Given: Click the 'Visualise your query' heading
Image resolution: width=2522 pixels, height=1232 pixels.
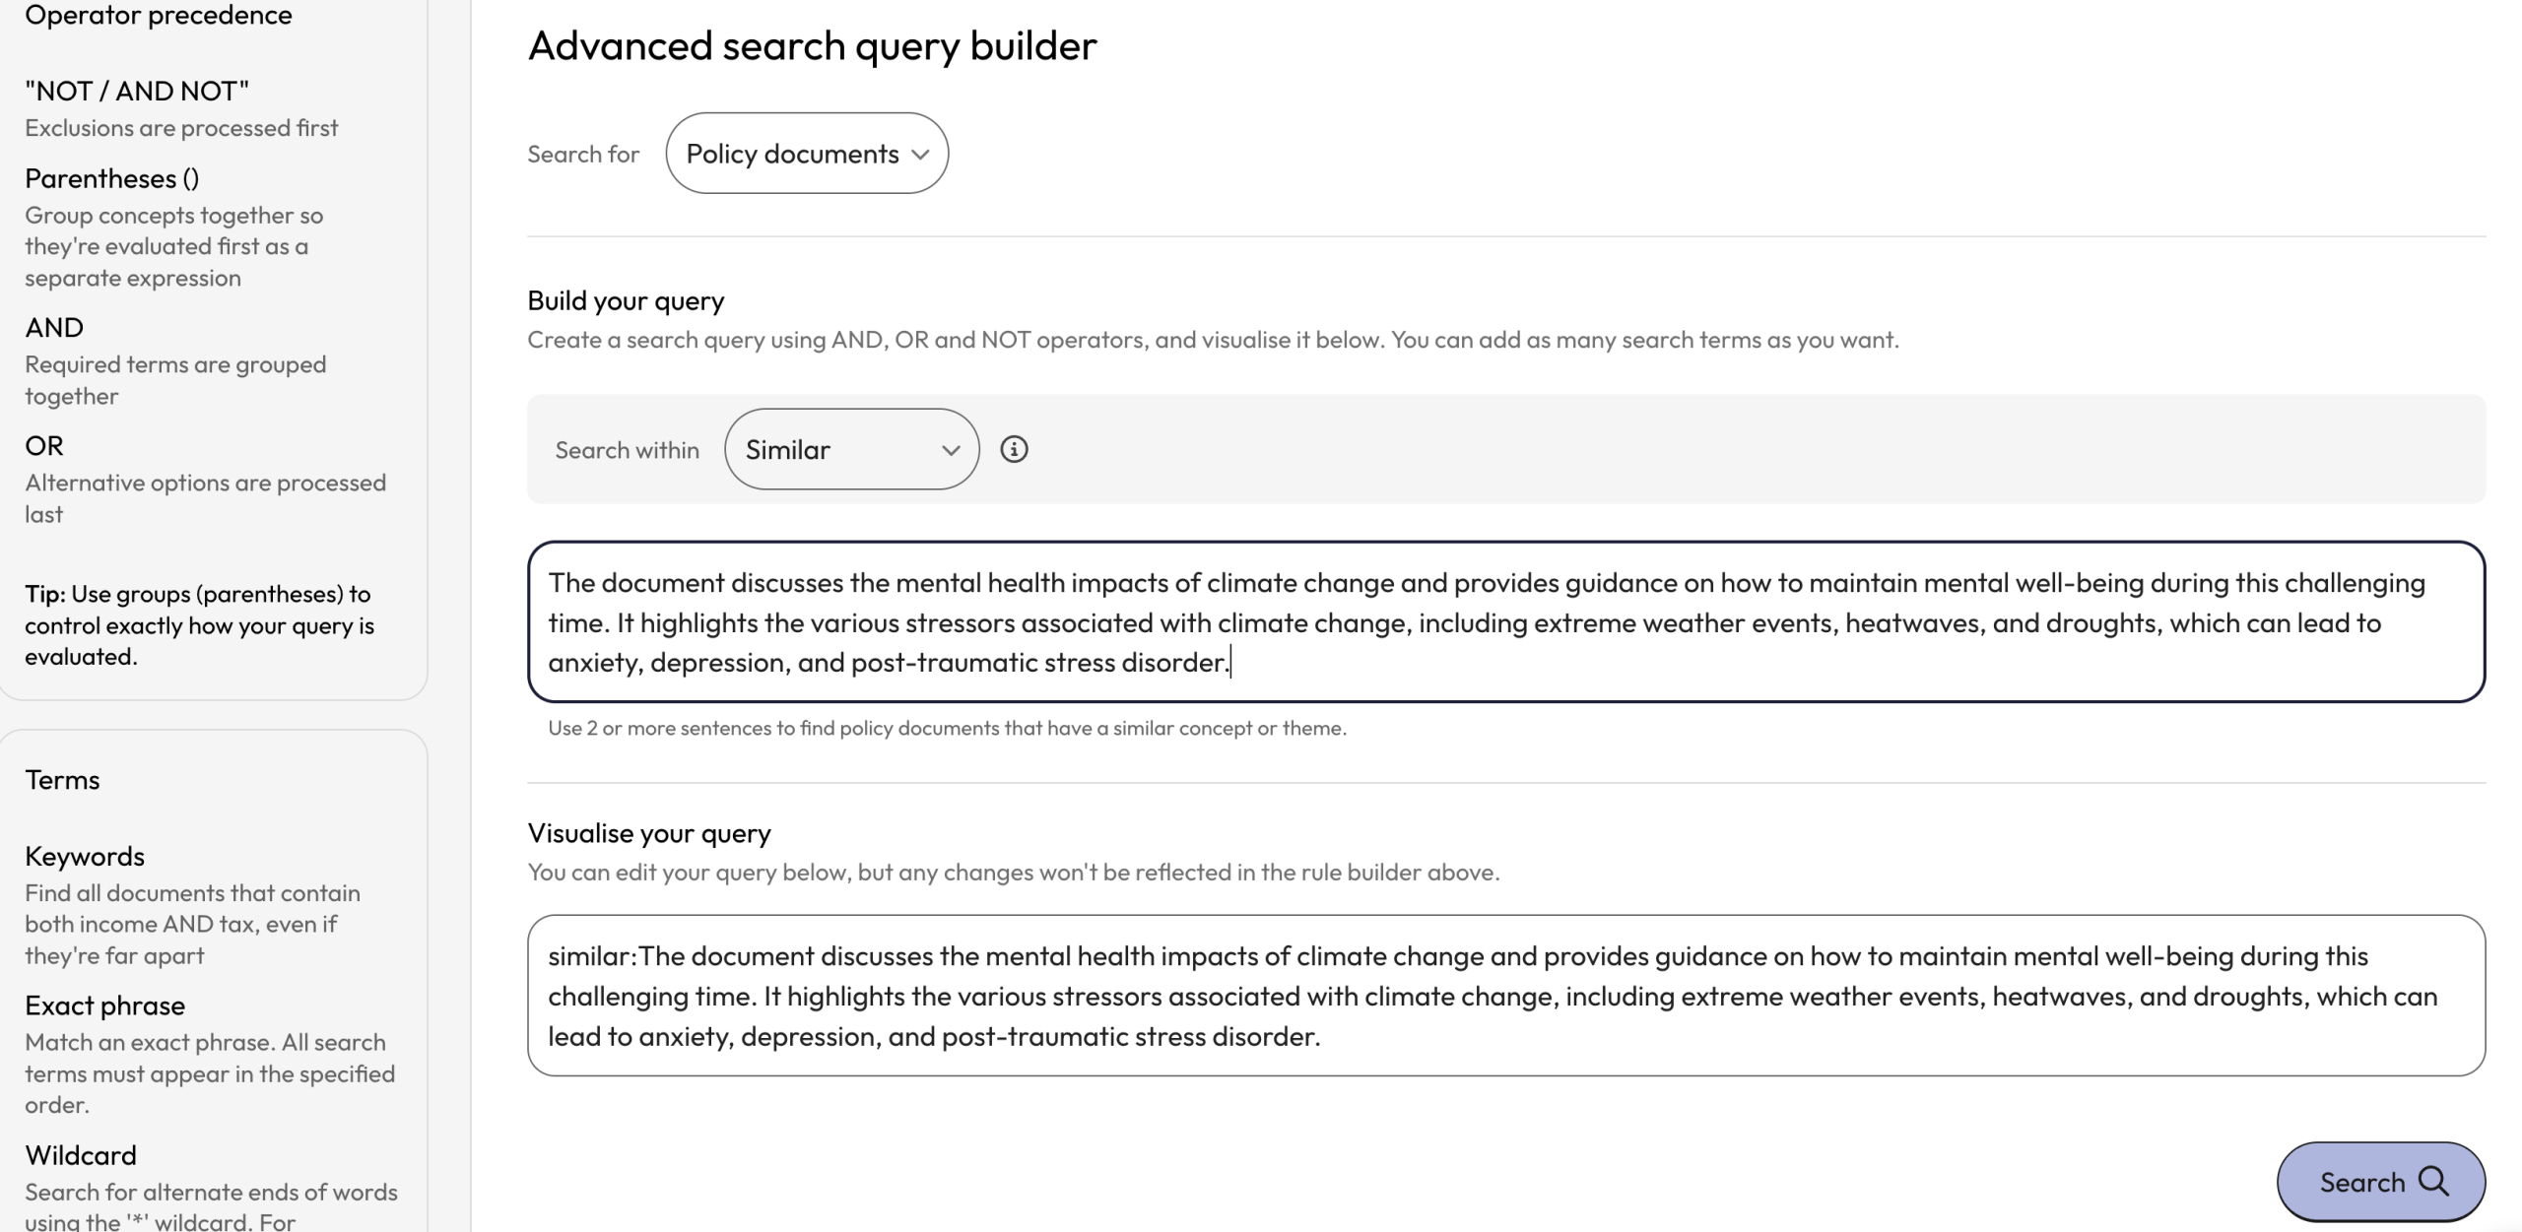Looking at the screenshot, I should (649, 832).
